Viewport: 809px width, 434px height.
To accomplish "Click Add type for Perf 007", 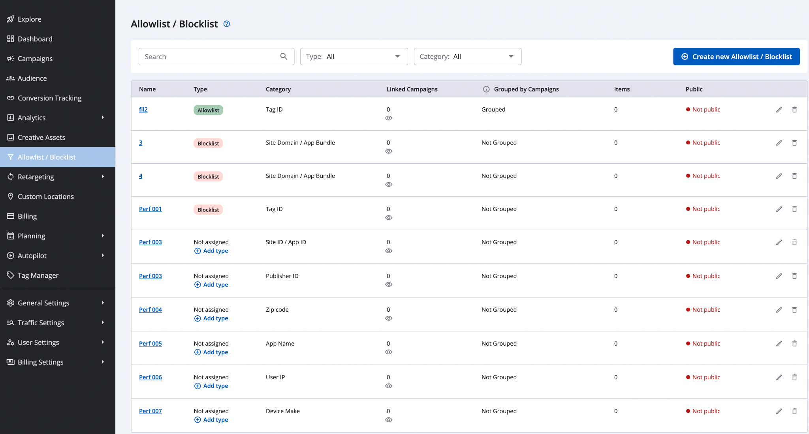I will coord(211,420).
